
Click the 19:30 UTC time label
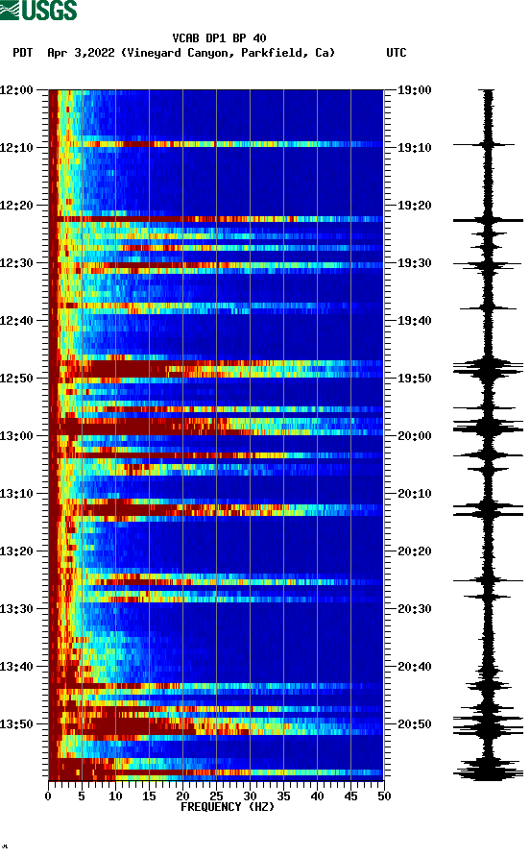[x=414, y=263]
